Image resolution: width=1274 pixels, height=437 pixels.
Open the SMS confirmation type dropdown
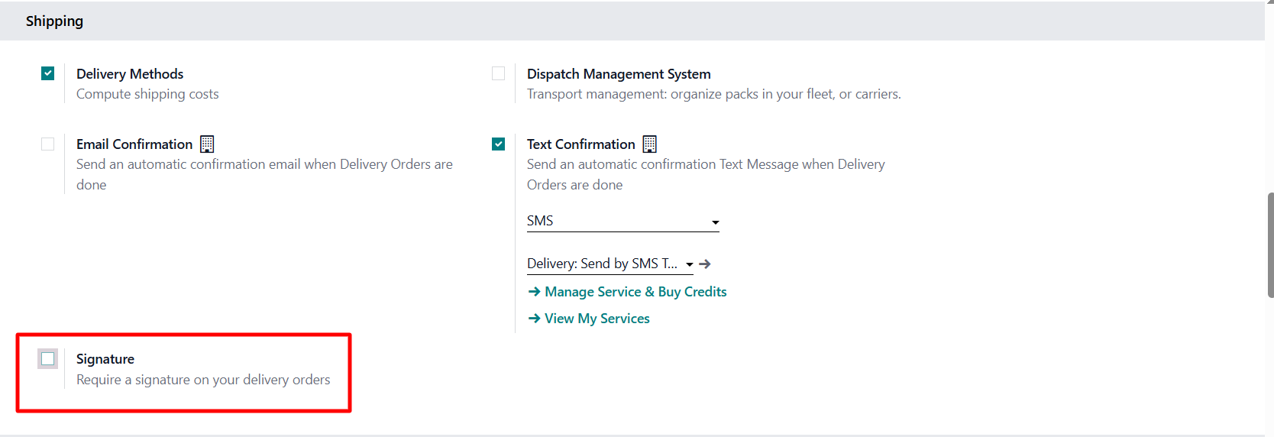click(x=622, y=222)
